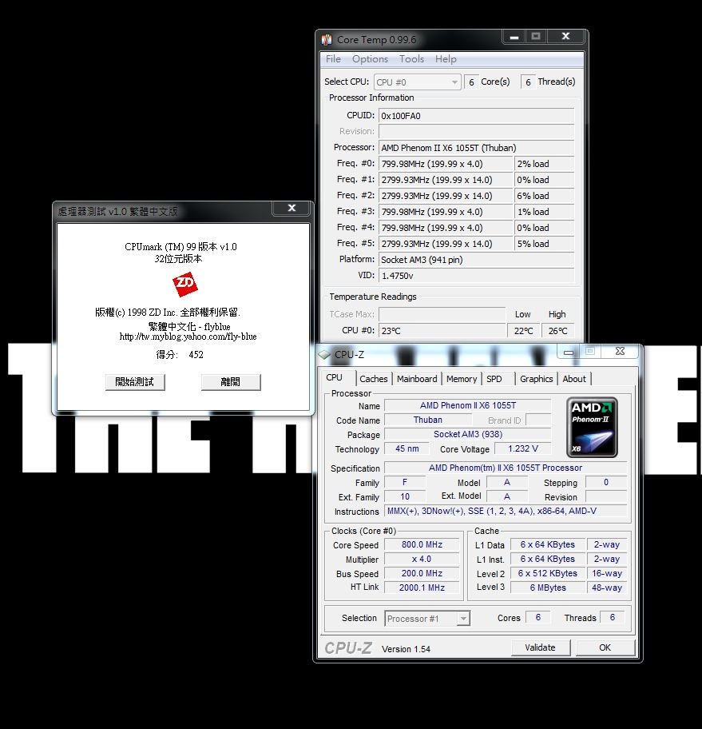Viewport: 702px width, 729px height.
Task: Click the Freq. #2 load value 6% load
Action: (545, 196)
